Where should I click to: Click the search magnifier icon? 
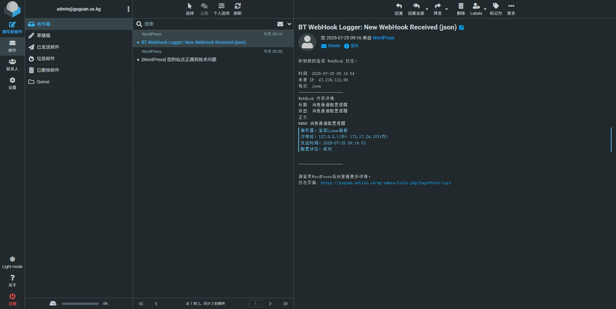pyautogui.click(x=139, y=24)
